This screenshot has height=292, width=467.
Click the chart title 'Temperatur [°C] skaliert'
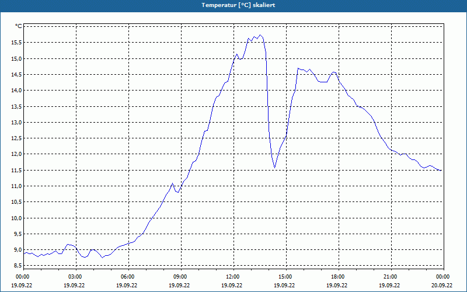click(238, 5)
